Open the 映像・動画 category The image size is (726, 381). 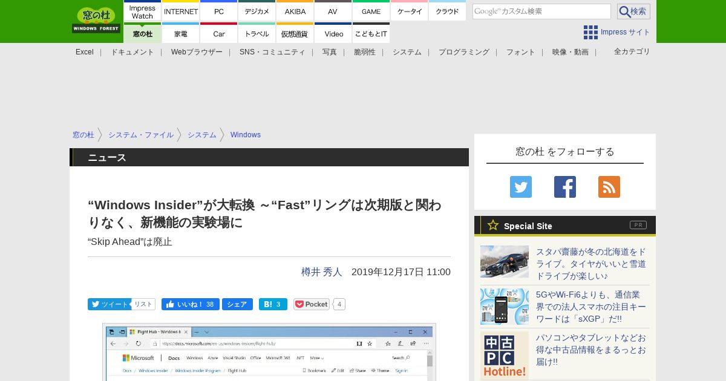[571, 52]
